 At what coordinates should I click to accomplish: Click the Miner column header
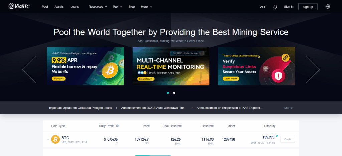231,126
